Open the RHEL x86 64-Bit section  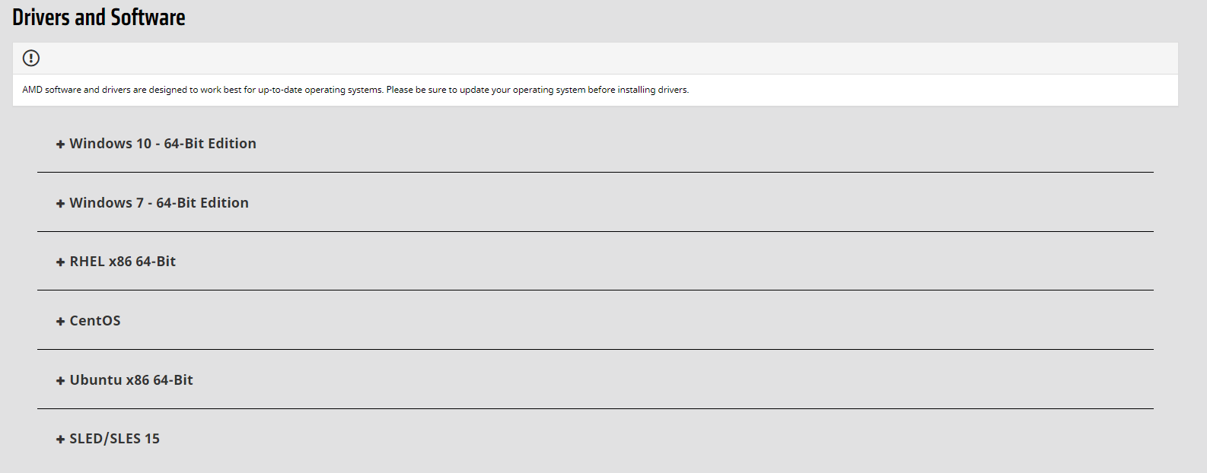(123, 262)
